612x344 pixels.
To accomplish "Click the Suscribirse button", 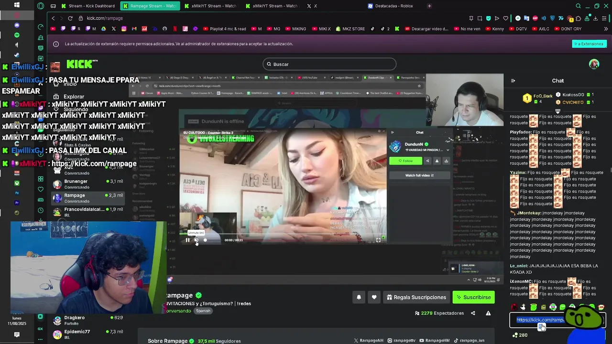I will [473, 297].
